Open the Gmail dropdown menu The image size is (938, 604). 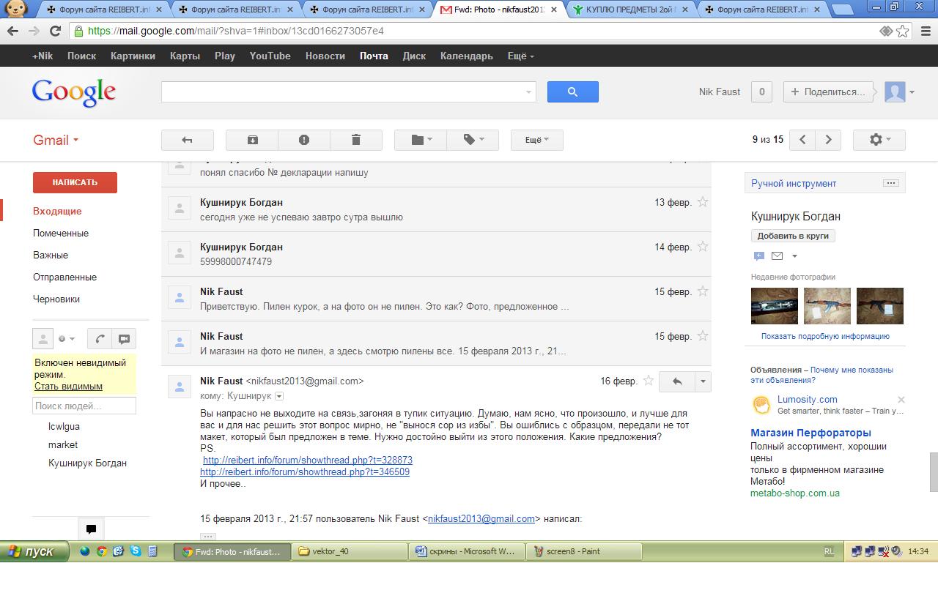tap(56, 140)
